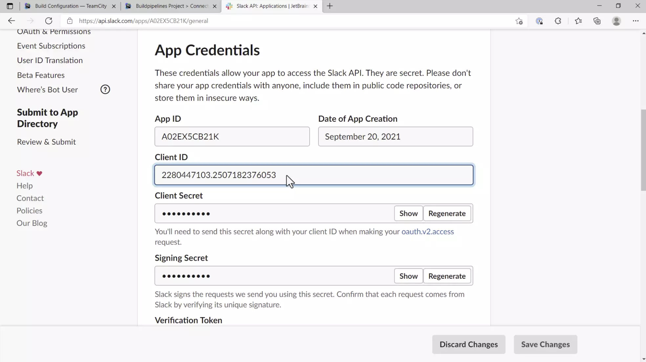Open the password manager lock icon in toolbar
This screenshot has width=646, height=362.
(x=539, y=21)
